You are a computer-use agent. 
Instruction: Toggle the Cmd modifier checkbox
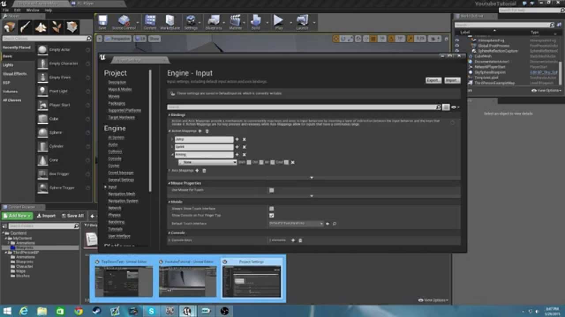286,162
